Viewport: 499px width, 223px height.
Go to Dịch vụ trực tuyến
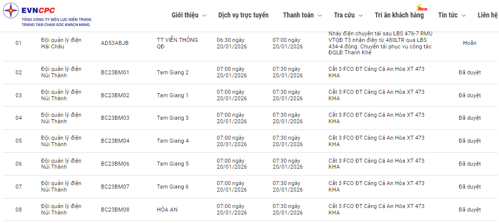point(243,15)
